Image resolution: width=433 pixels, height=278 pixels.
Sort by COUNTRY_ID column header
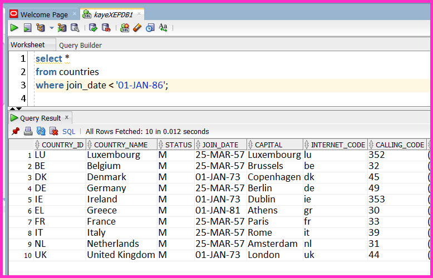click(x=60, y=145)
